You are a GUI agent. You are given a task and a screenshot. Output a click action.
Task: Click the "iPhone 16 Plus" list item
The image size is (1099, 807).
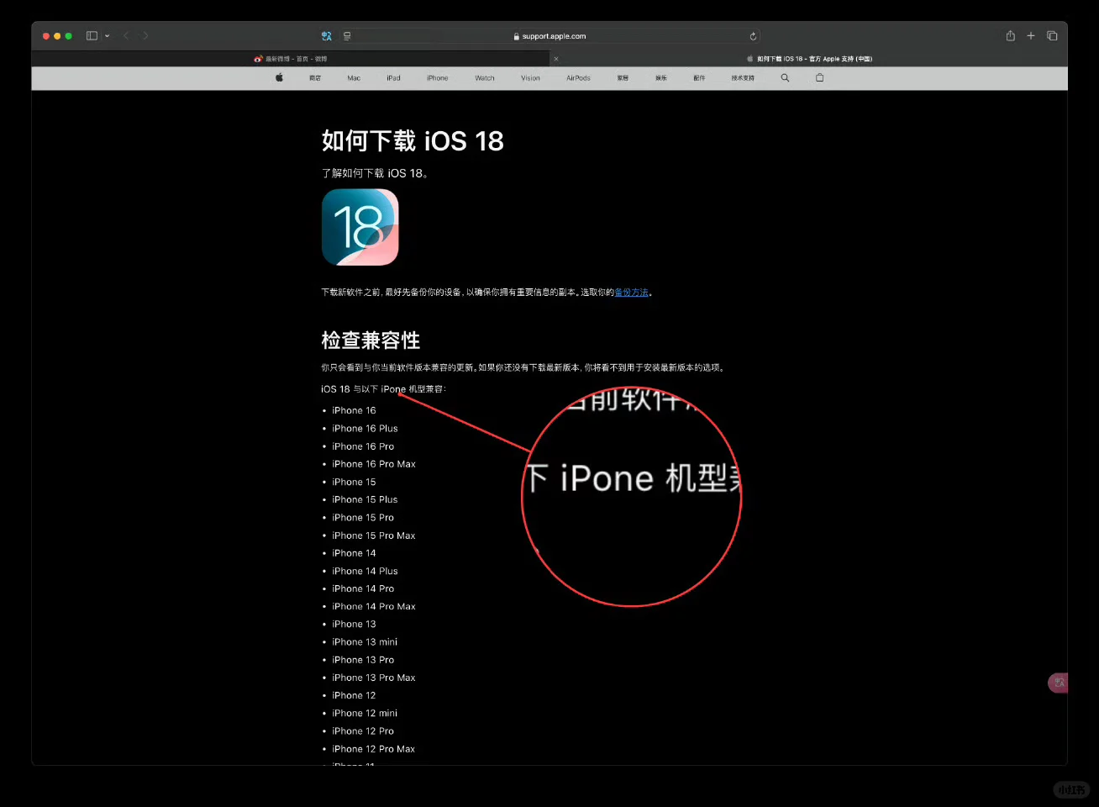365,429
